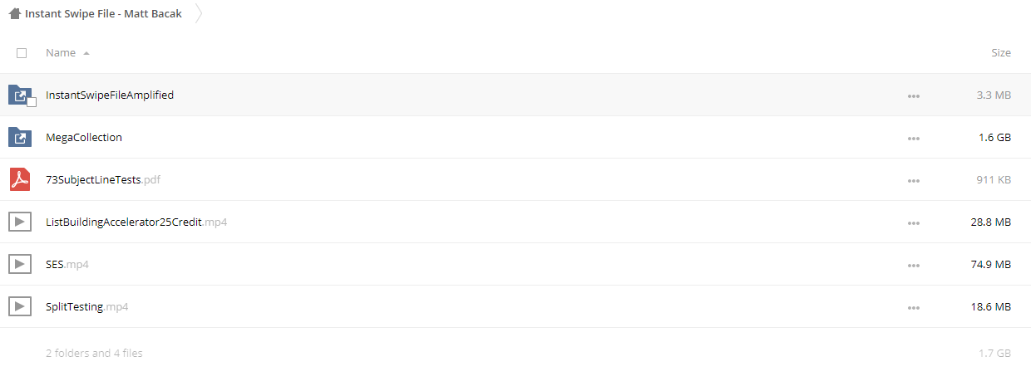Open the MegaCollection folder name
The image size is (1031, 386).
click(84, 137)
